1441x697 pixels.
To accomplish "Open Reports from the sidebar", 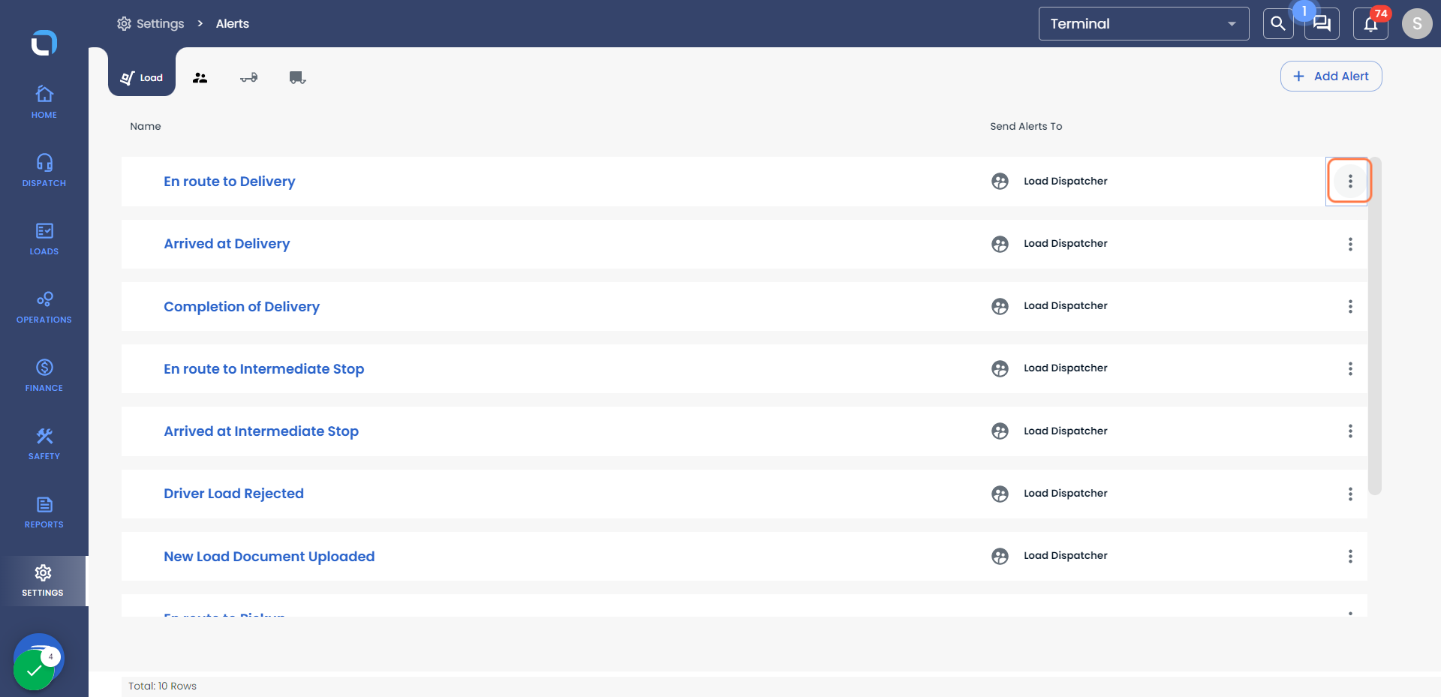I will click(x=44, y=512).
